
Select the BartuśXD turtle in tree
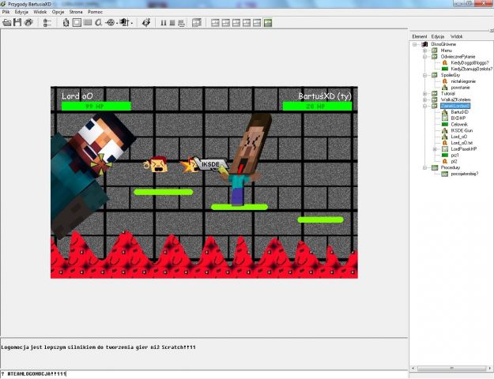(x=460, y=112)
